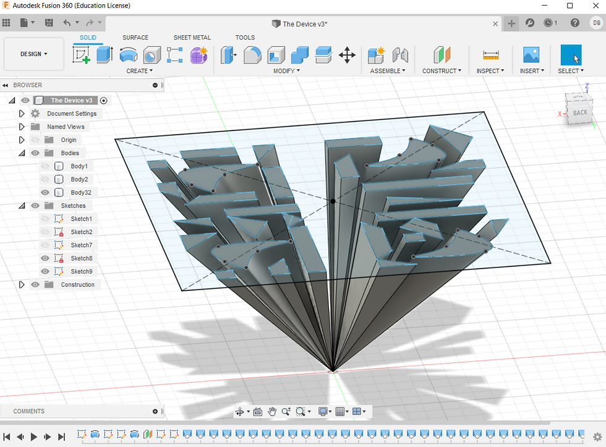Screen dimensions: 606x447
Task: Click BACK face of ViewCube
Action: (x=580, y=112)
